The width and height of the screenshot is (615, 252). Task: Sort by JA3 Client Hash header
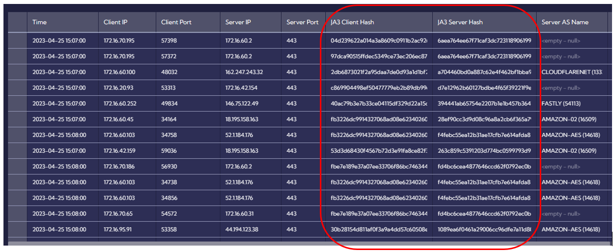pyautogui.click(x=353, y=22)
